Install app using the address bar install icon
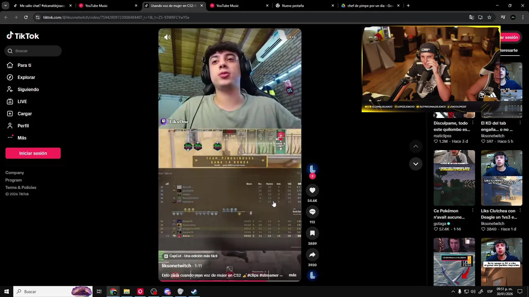 [x=480, y=17]
